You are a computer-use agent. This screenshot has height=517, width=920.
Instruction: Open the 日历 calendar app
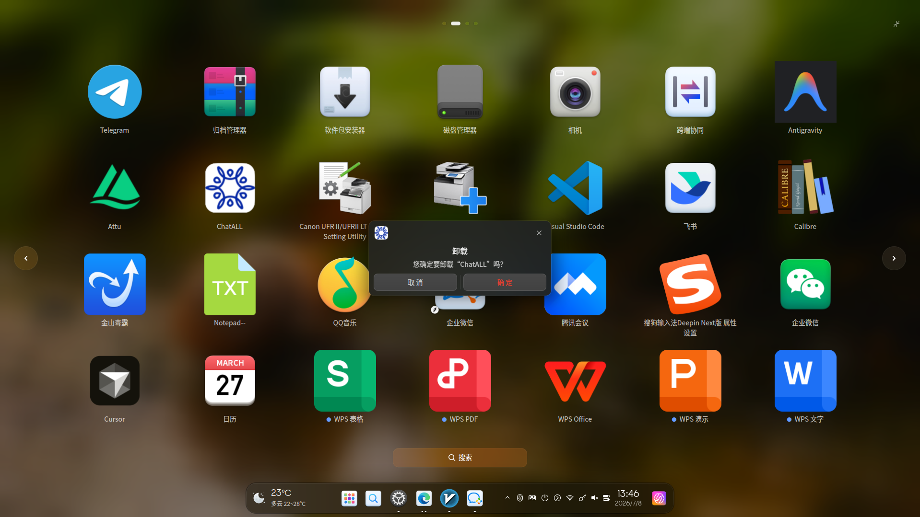(230, 380)
